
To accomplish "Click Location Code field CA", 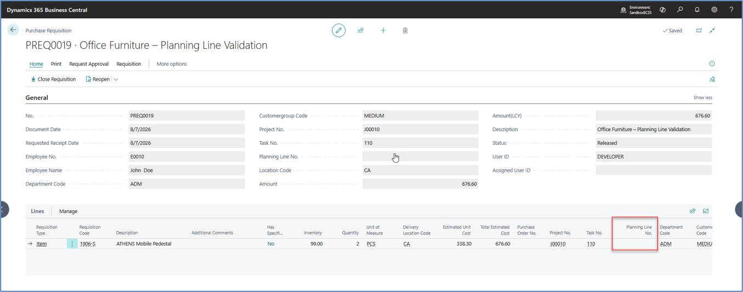I will click(x=420, y=170).
